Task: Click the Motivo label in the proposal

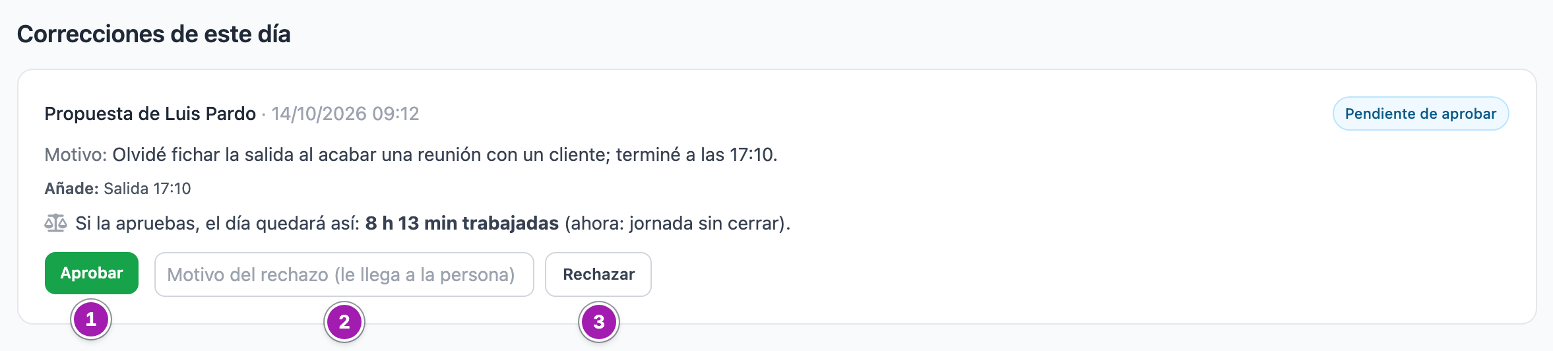Action: 75,154
